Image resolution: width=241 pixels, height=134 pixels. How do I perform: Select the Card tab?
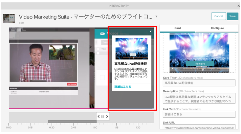pyautogui.click(x=177, y=28)
